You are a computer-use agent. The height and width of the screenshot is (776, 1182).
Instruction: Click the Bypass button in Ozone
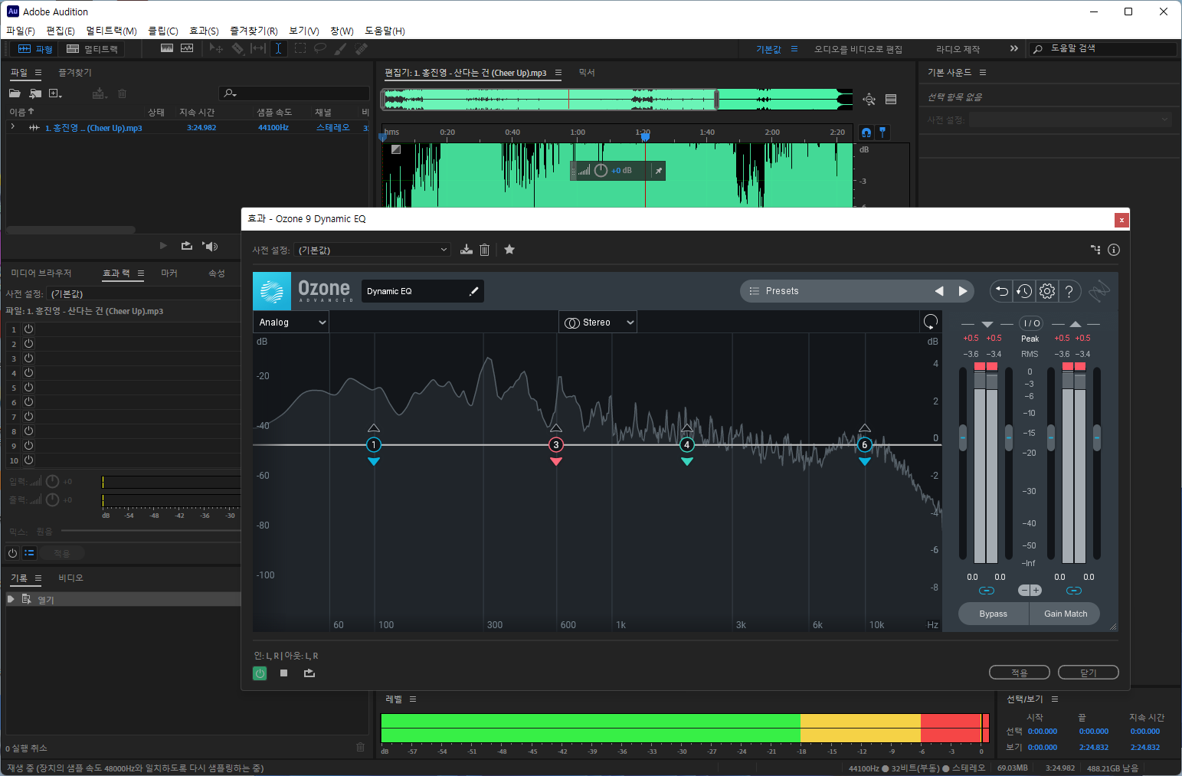point(994,614)
